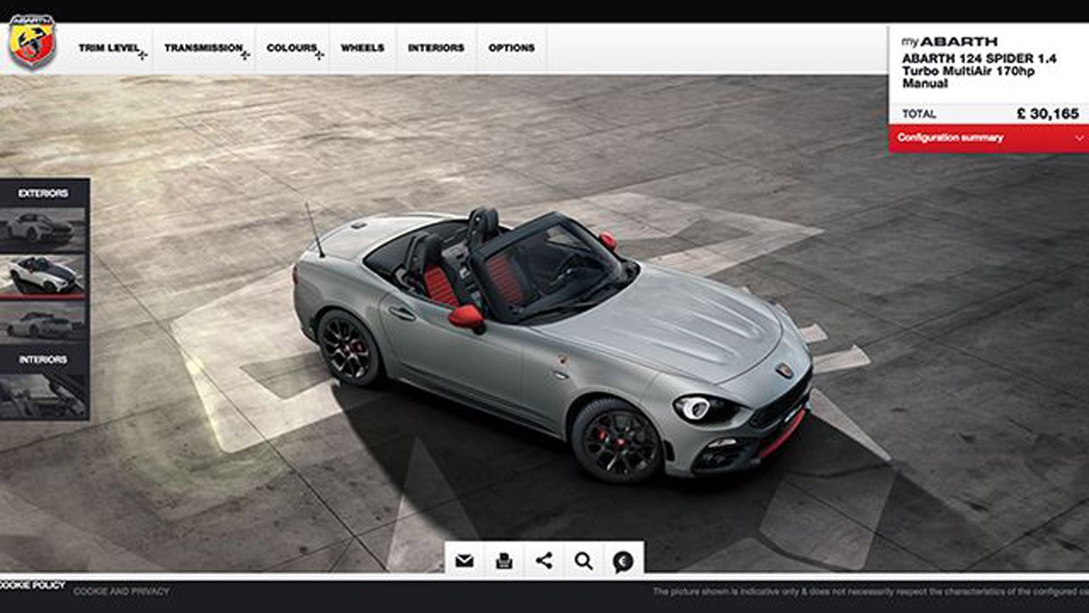
Task: Click the £ 30,165 total price
Action: (x=1047, y=114)
